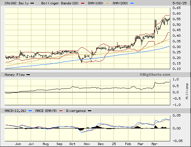
Task: Click the "SMA(200)" legend label
Action: pyautogui.click(x=120, y=3)
